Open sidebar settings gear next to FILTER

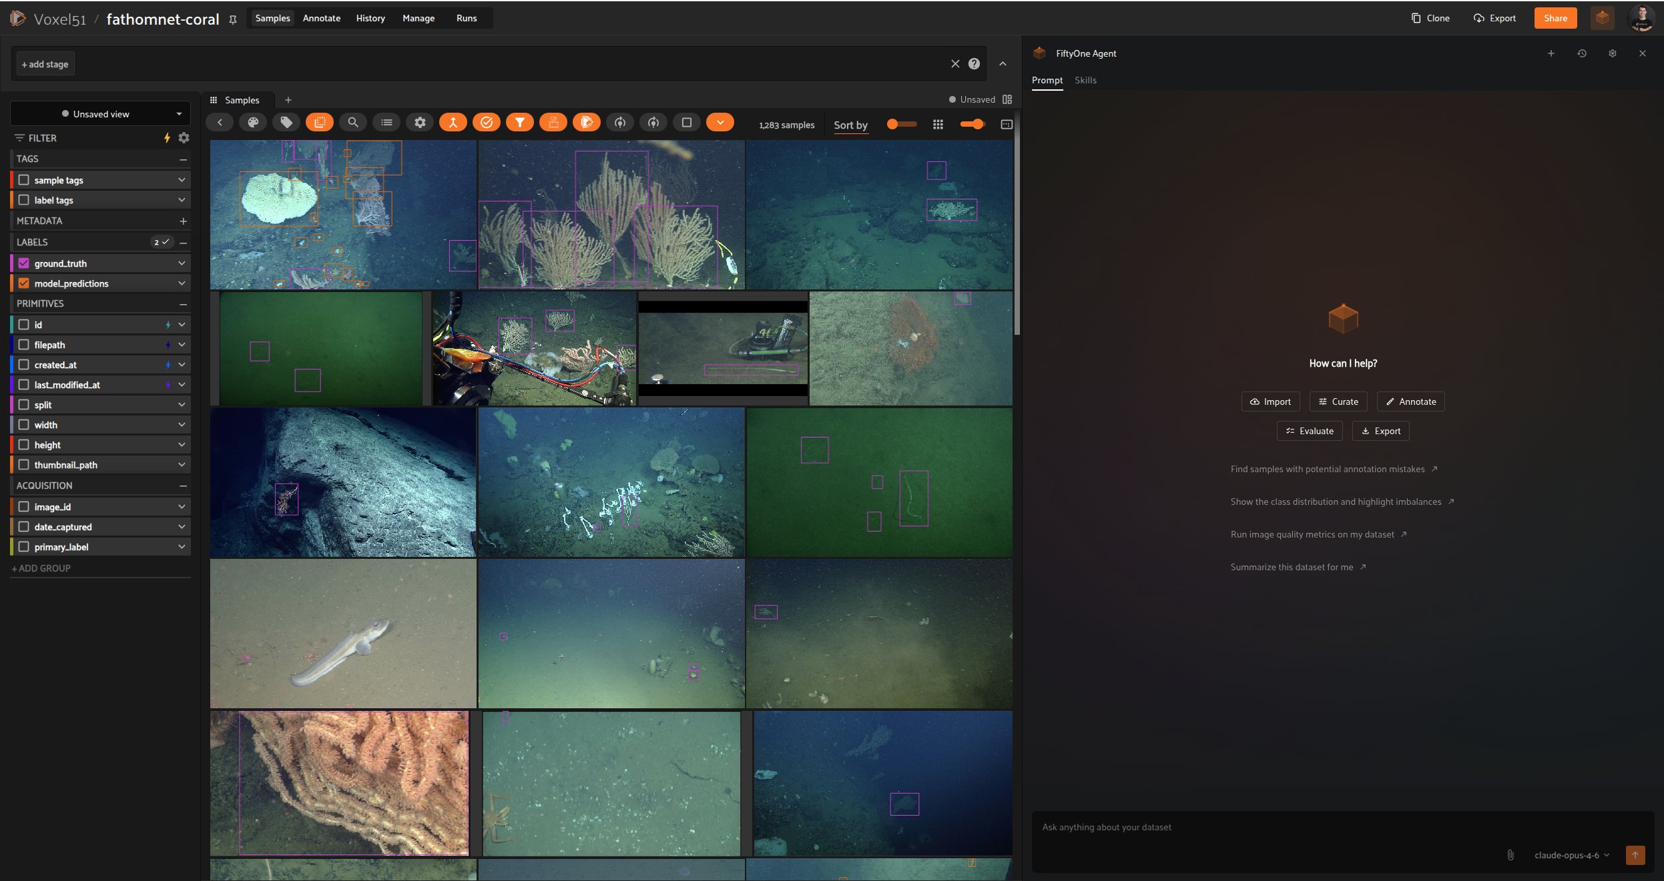pyautogui.click(x=184, y=137)
